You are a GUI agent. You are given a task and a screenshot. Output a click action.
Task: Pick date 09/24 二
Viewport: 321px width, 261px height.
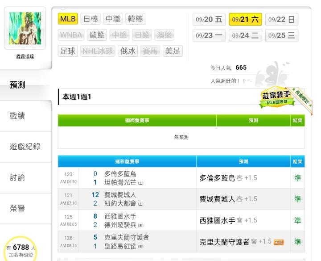(x=245, y=36)
